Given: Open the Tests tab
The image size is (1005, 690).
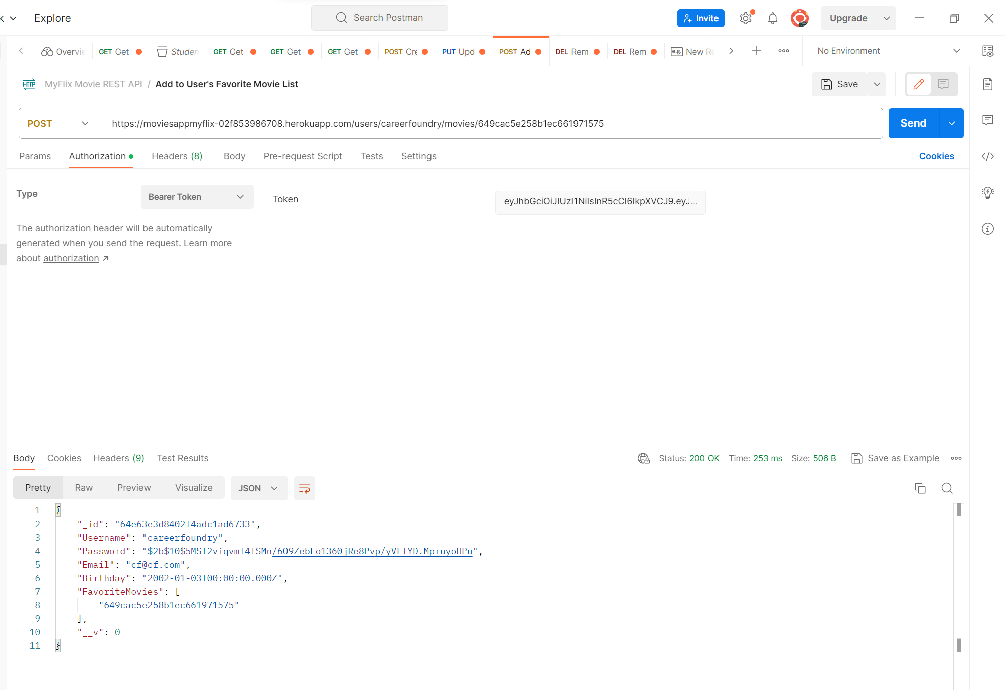Looking at the screenshot, I should click(x=372, y=156).
